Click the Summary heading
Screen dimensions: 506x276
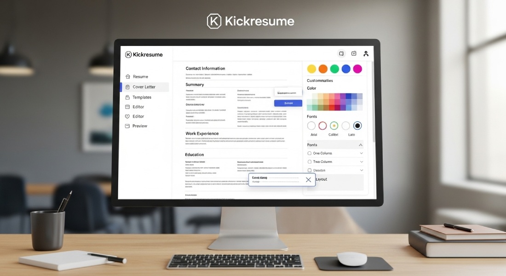point(195,85)
